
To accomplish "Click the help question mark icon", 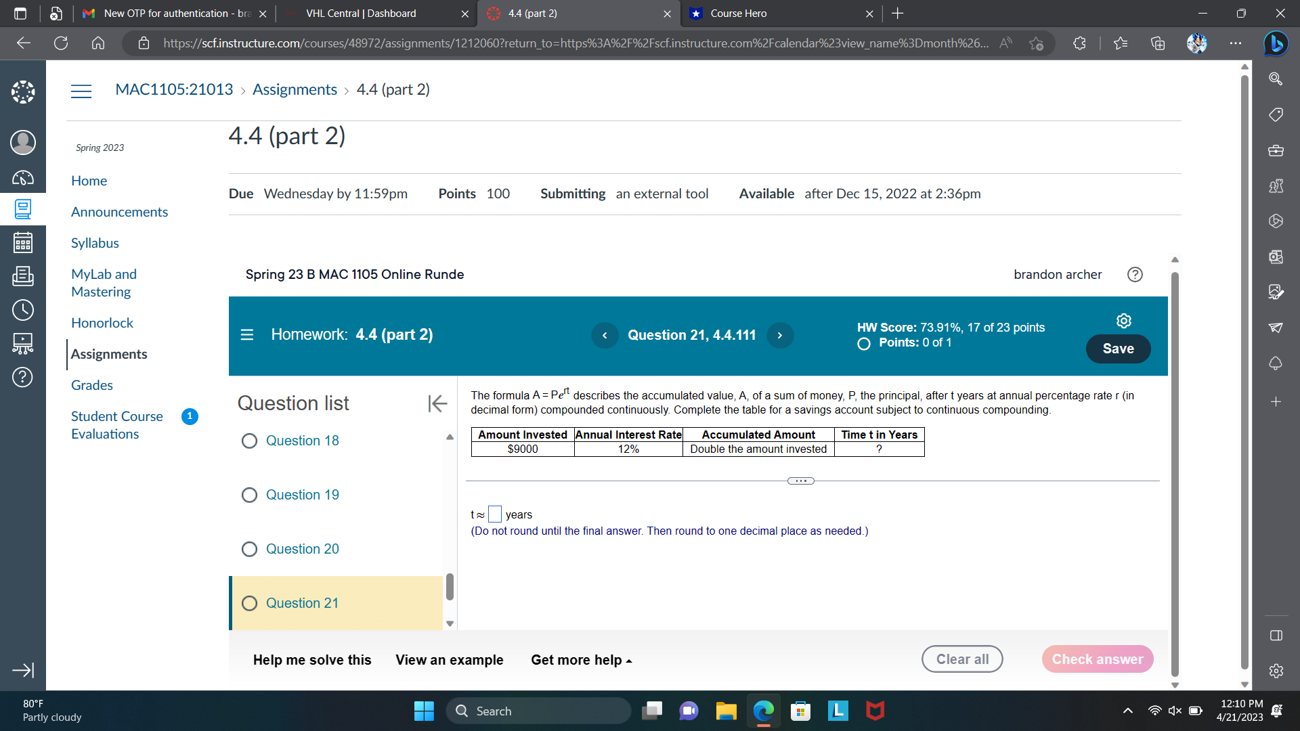I will click(1135, 274).
